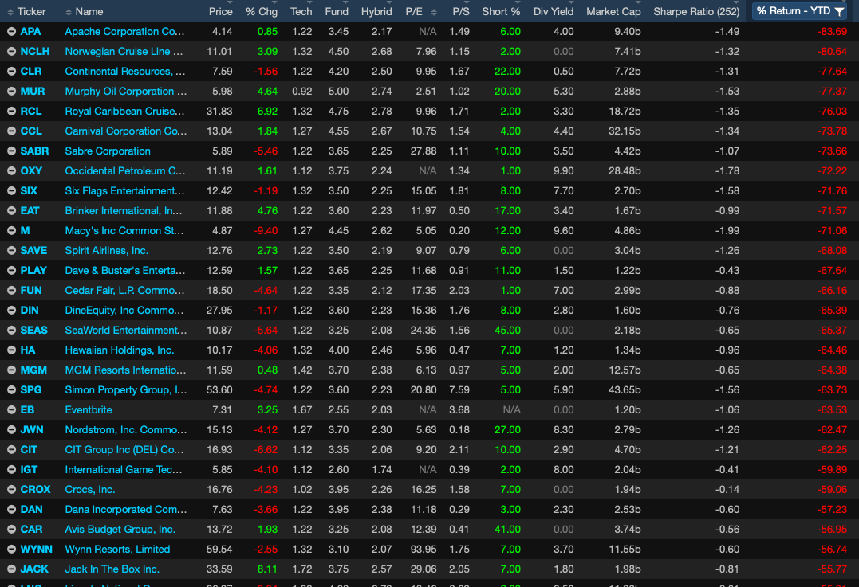The width and height of the screenshot is (859, 587).
Task: Open the Hawaiian Holdings, Inc. name link
Action: click(x=120, y=350)
